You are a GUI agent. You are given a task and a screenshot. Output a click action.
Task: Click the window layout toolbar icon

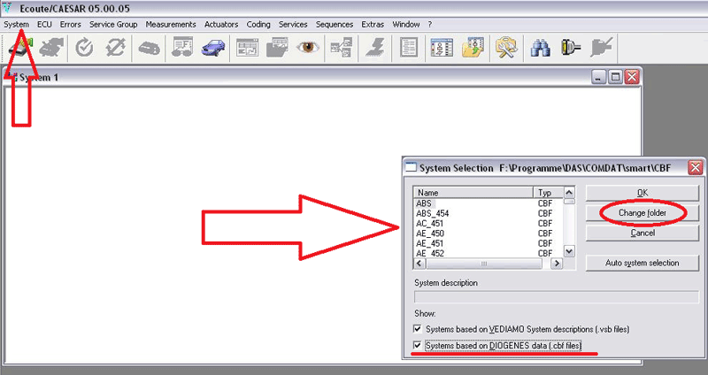(x=247, y=48)
